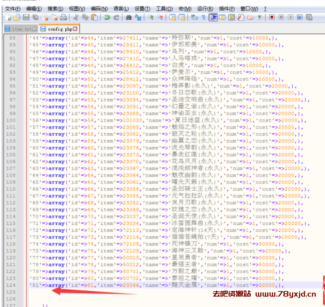Image resolution: width=325 pixels, height=307 pixels.
Task: Open the 宏(M) menu
Action: pos(185,9)
